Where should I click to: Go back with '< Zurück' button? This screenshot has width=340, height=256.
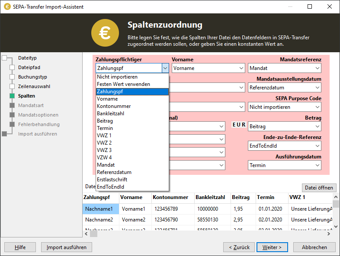tap(239, 247)
